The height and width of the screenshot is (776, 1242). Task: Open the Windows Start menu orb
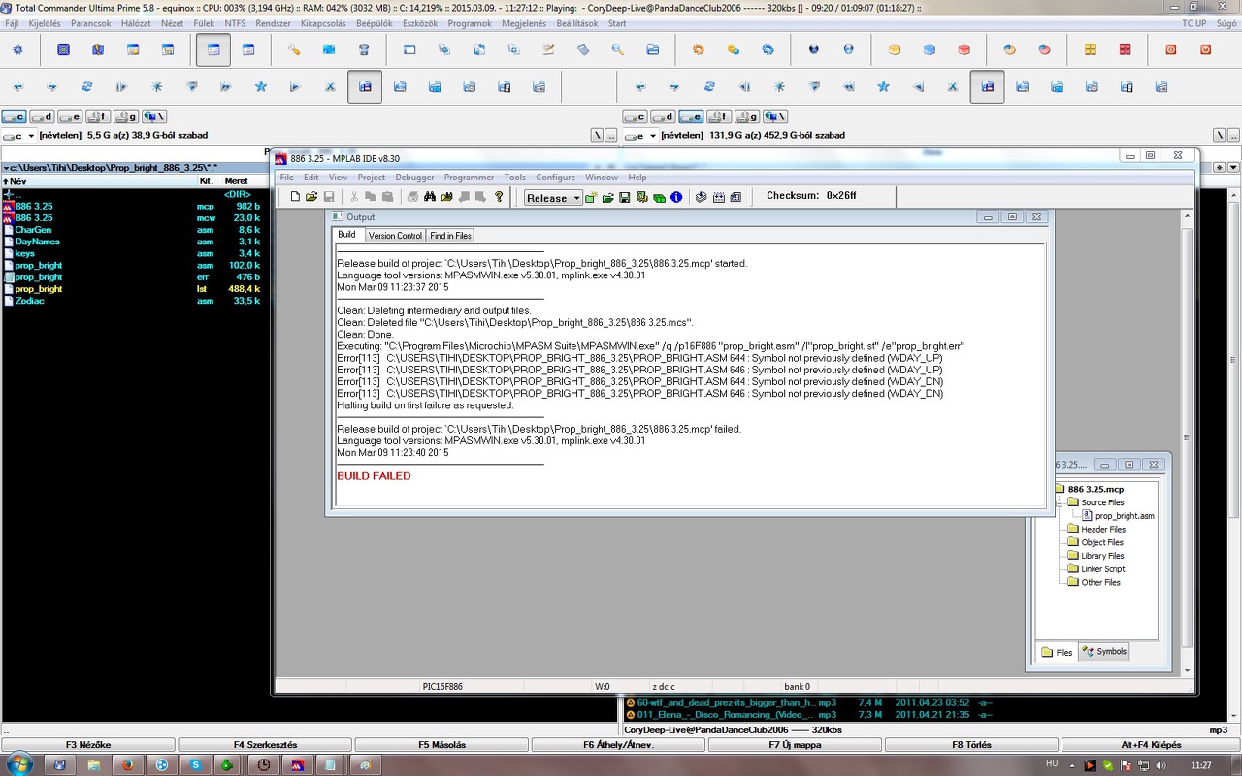point(19,764)
